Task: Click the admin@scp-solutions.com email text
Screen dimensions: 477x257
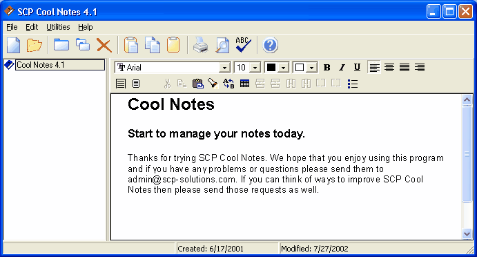Action: click(x=182, y=180)
